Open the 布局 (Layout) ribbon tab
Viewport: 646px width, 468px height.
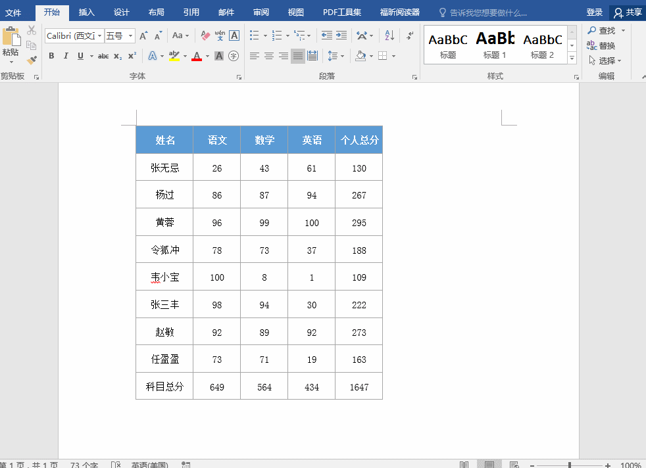tap(157, 12)
